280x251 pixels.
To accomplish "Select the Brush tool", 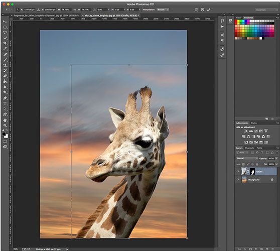I will tap(5, 60).
